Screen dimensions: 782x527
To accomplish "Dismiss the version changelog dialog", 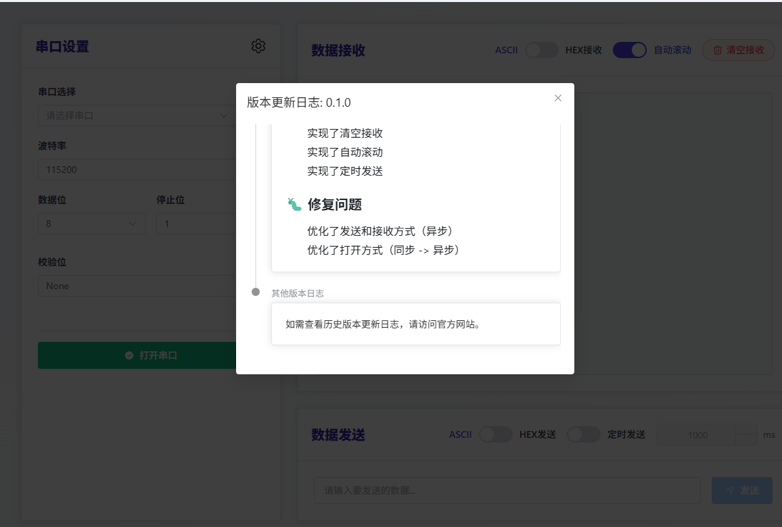I will pyautogui.click(x=557, y=98).
